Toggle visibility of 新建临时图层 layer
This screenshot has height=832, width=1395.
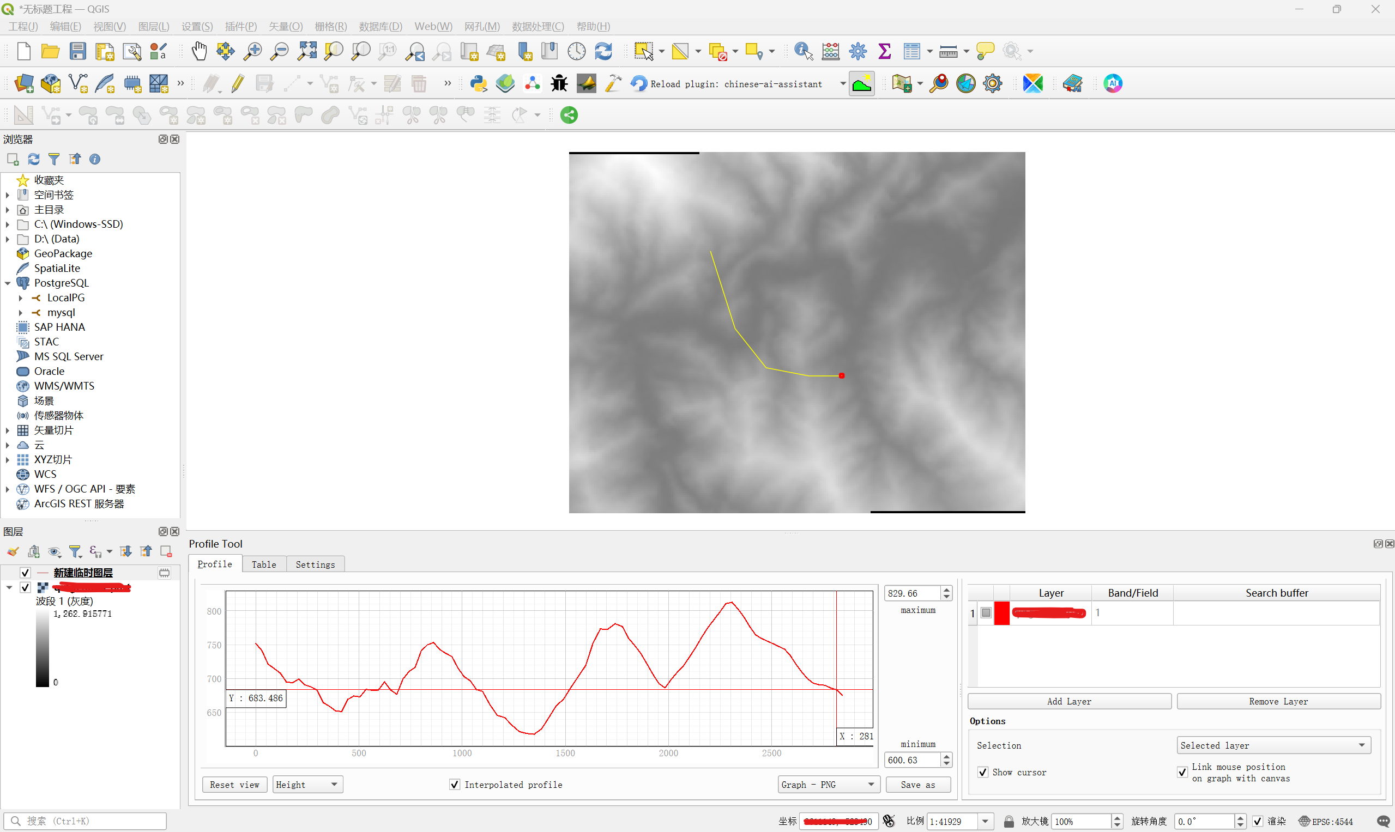coord(25,573)
